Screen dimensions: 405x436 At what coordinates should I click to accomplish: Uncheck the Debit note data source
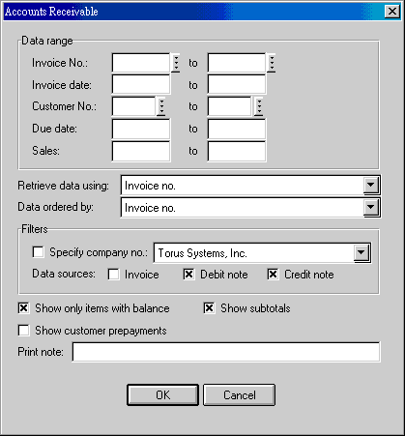point(188,275)
